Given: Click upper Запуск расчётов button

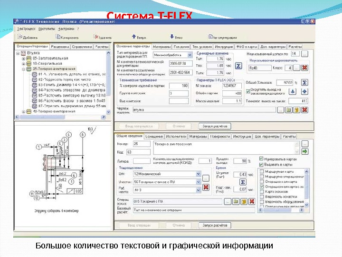Looking at the screenshot, I should pos(215,126).
